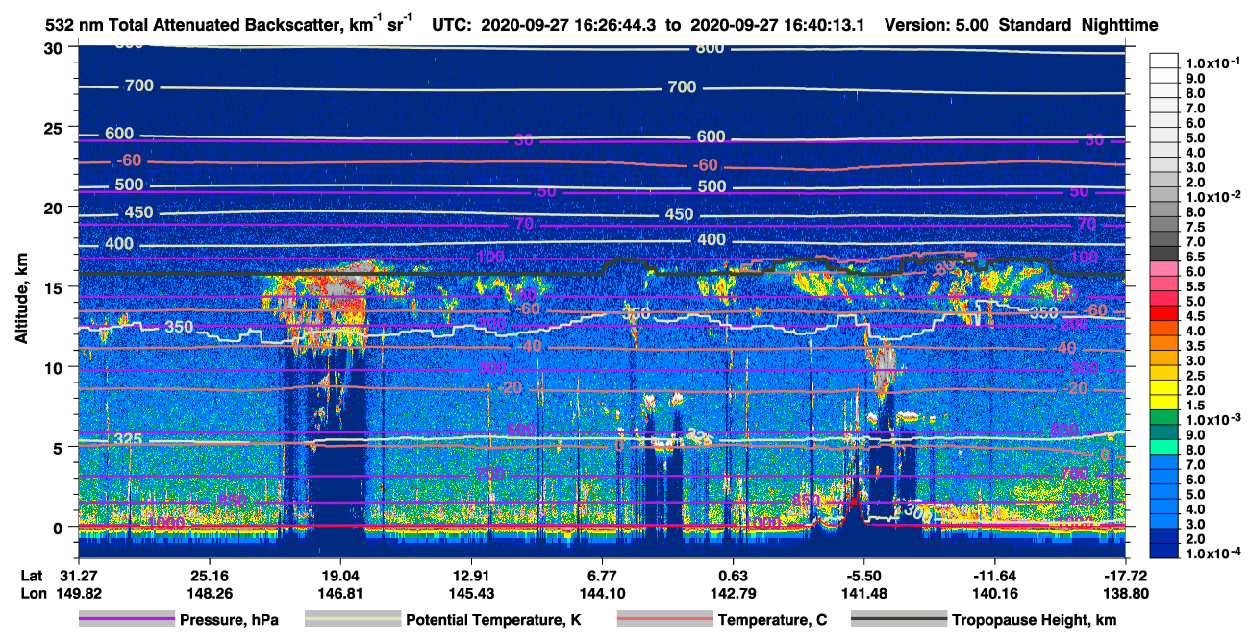Select latitude value -17.72
Image resolution: width=1250 pixels, height=641 pixels.
click(1126, 576)
